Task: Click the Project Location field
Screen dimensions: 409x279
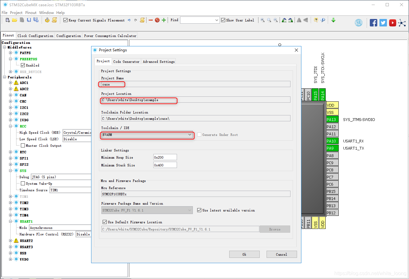Action: pos(196,100)
